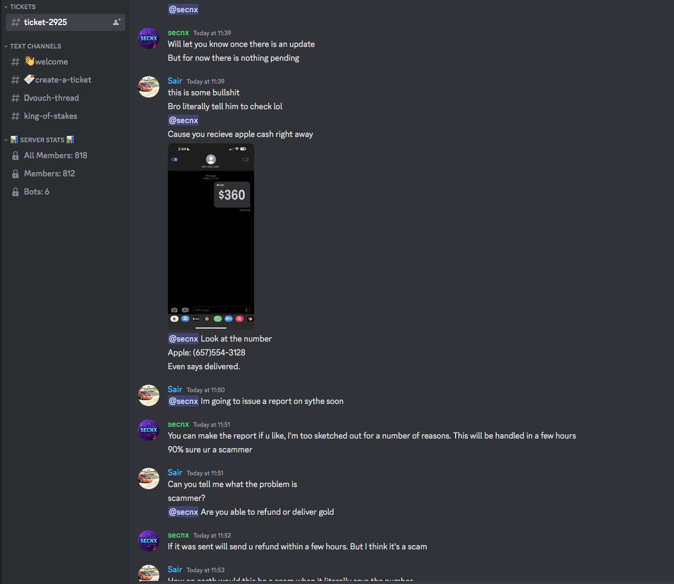Collapse the TICKETS category
Viewport: 674px width, 584px height.
[20, 7]
